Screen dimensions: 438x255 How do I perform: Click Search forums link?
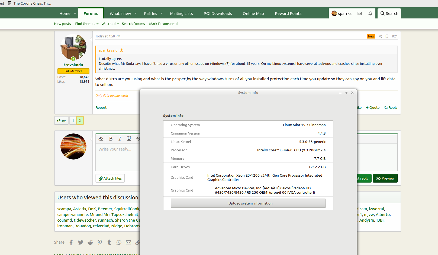pos(133,24)
